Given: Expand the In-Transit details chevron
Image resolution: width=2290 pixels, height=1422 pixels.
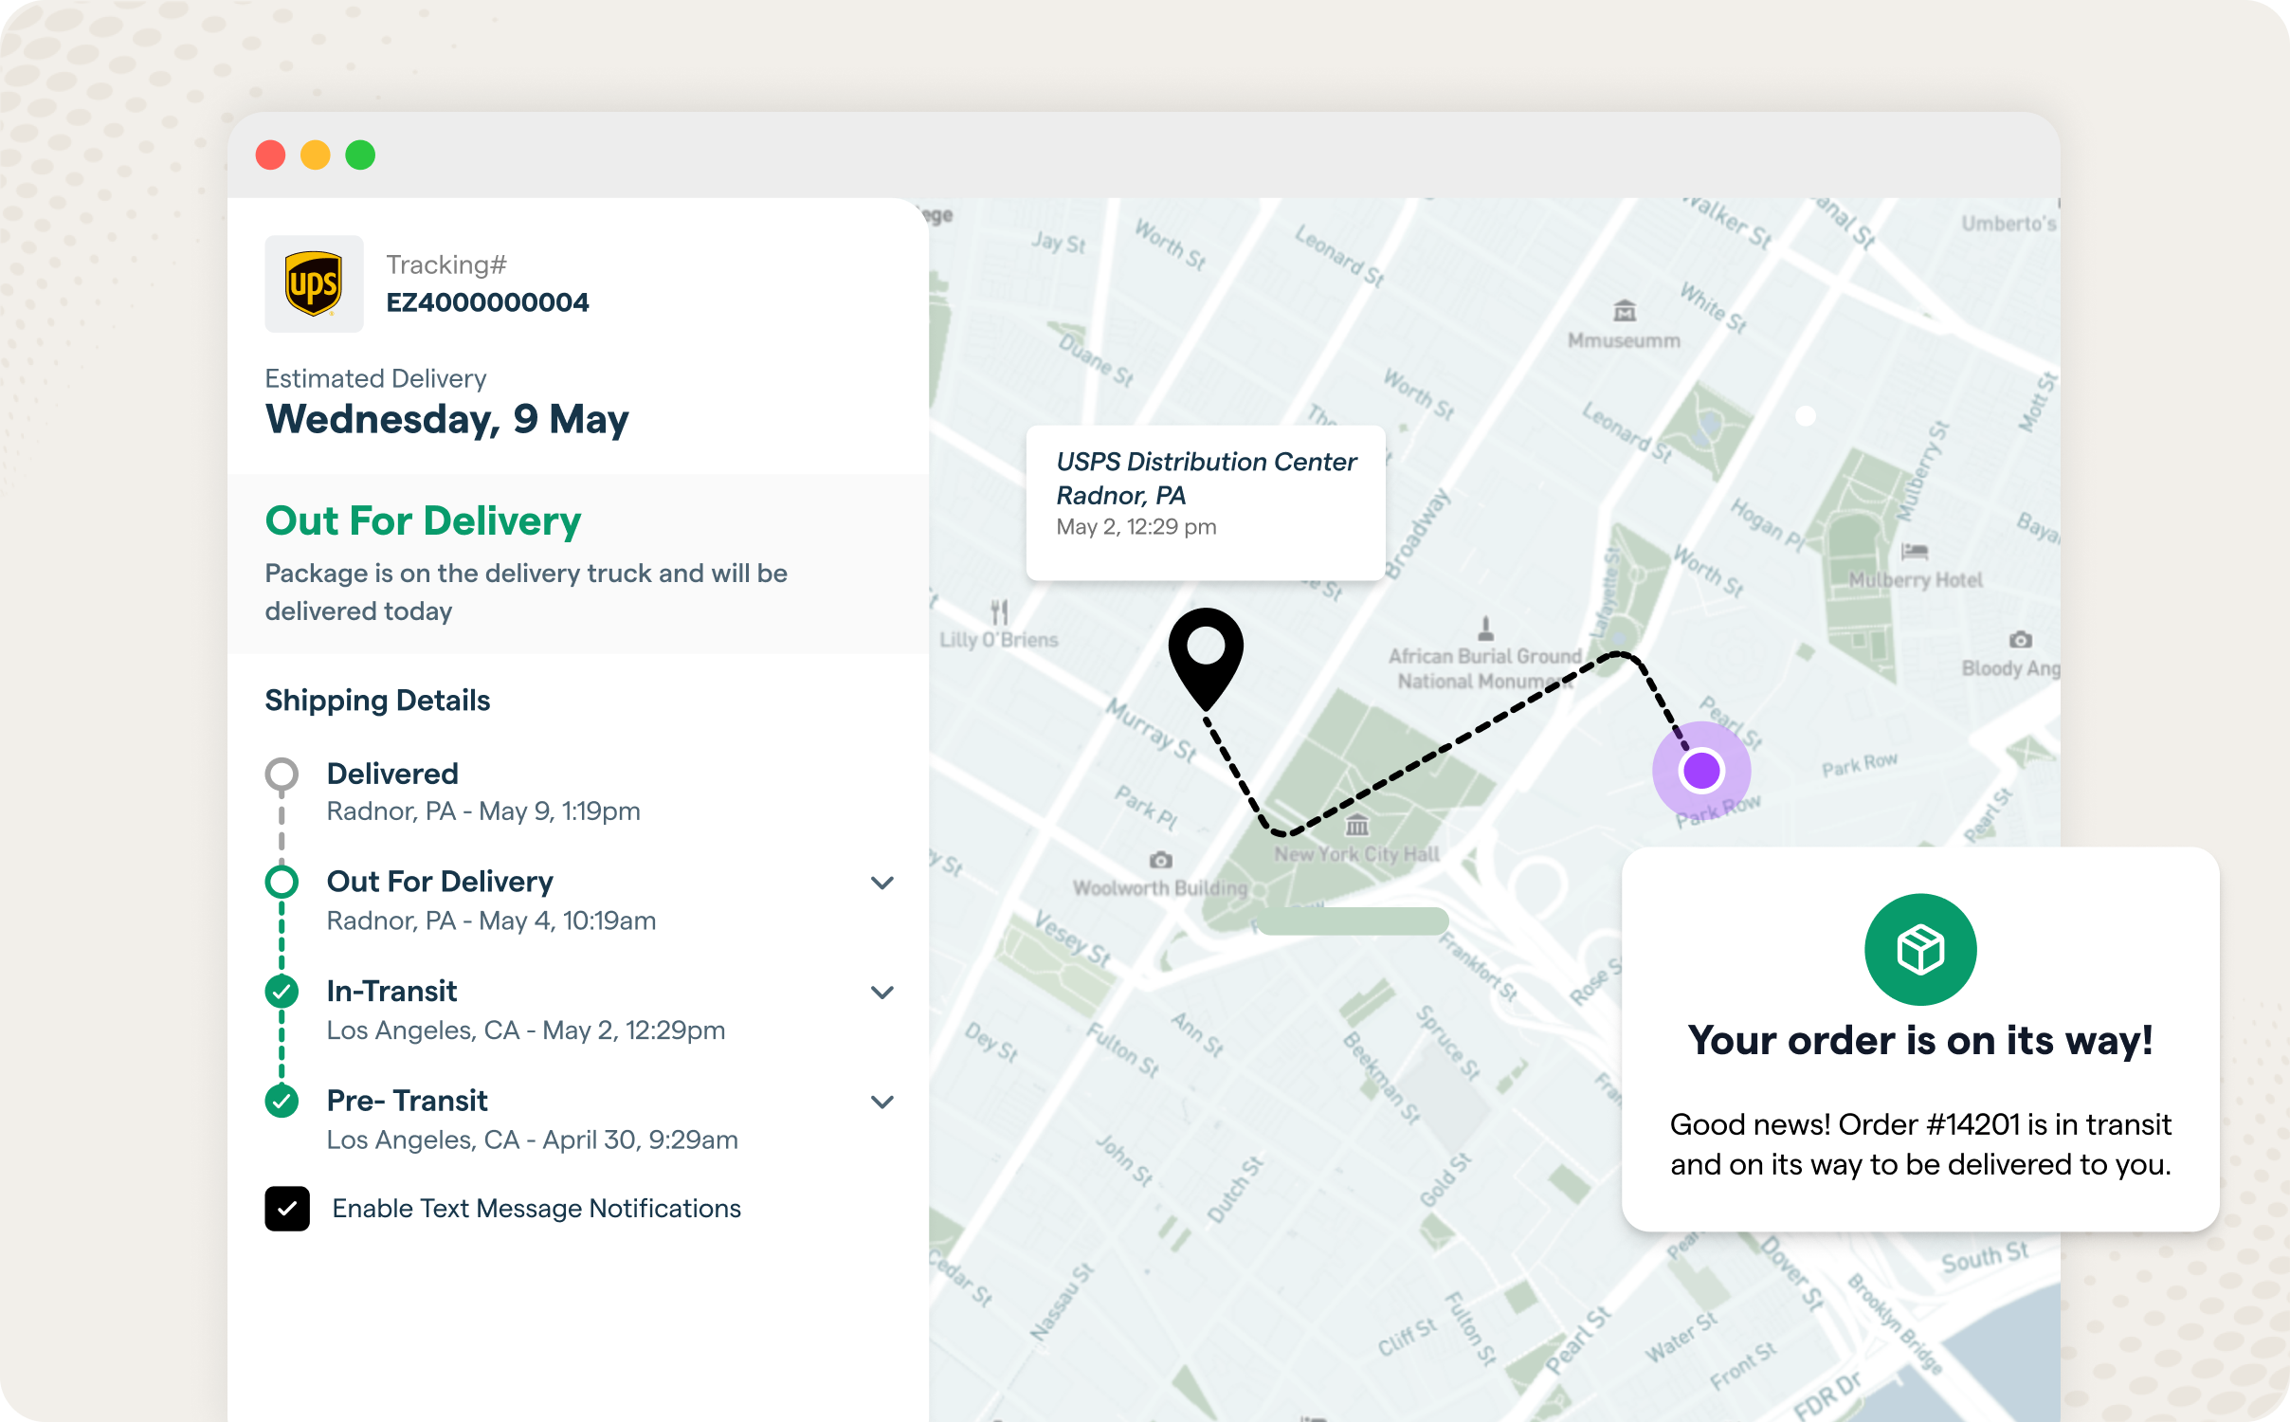Looking at the screenshot, I should [x=882, y=993].
